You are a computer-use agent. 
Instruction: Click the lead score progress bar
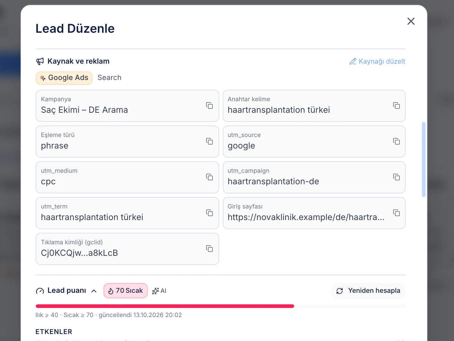coord(220,306)
